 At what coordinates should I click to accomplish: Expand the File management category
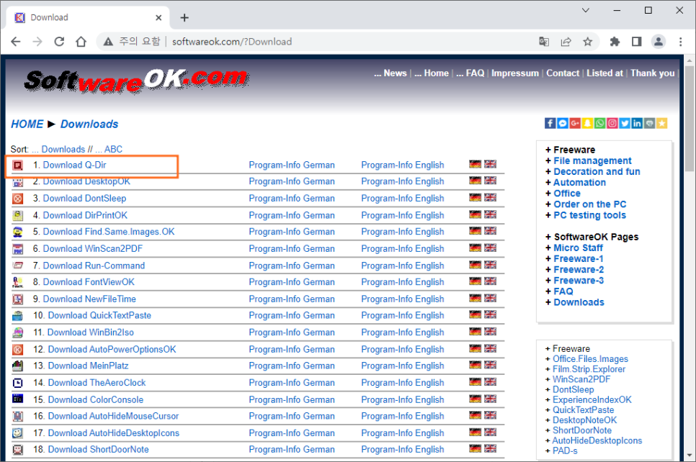coord(592,160)
